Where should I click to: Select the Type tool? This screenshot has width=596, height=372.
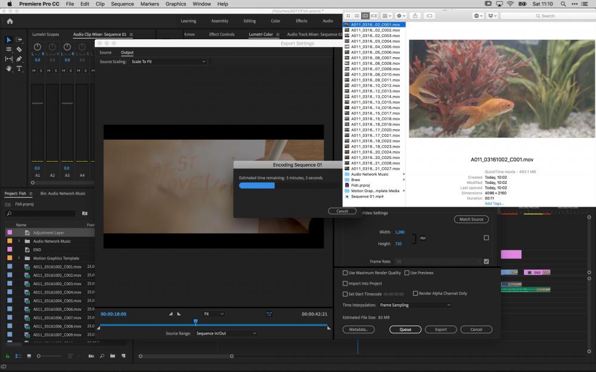tap(19, 68)
